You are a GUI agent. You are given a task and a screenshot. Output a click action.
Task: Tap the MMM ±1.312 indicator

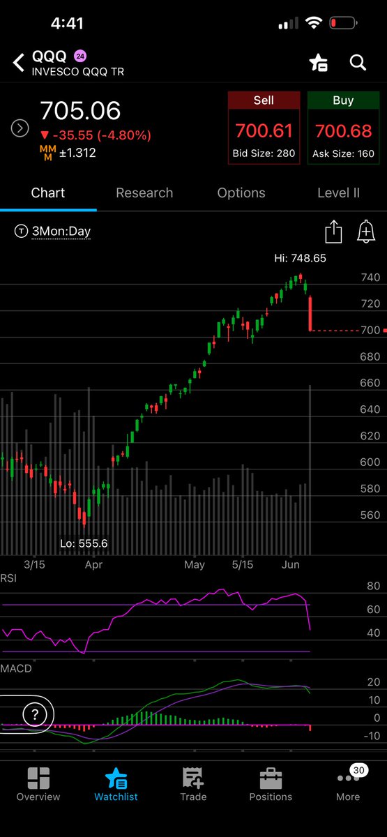pyautogui.click(x=68, y=153)
